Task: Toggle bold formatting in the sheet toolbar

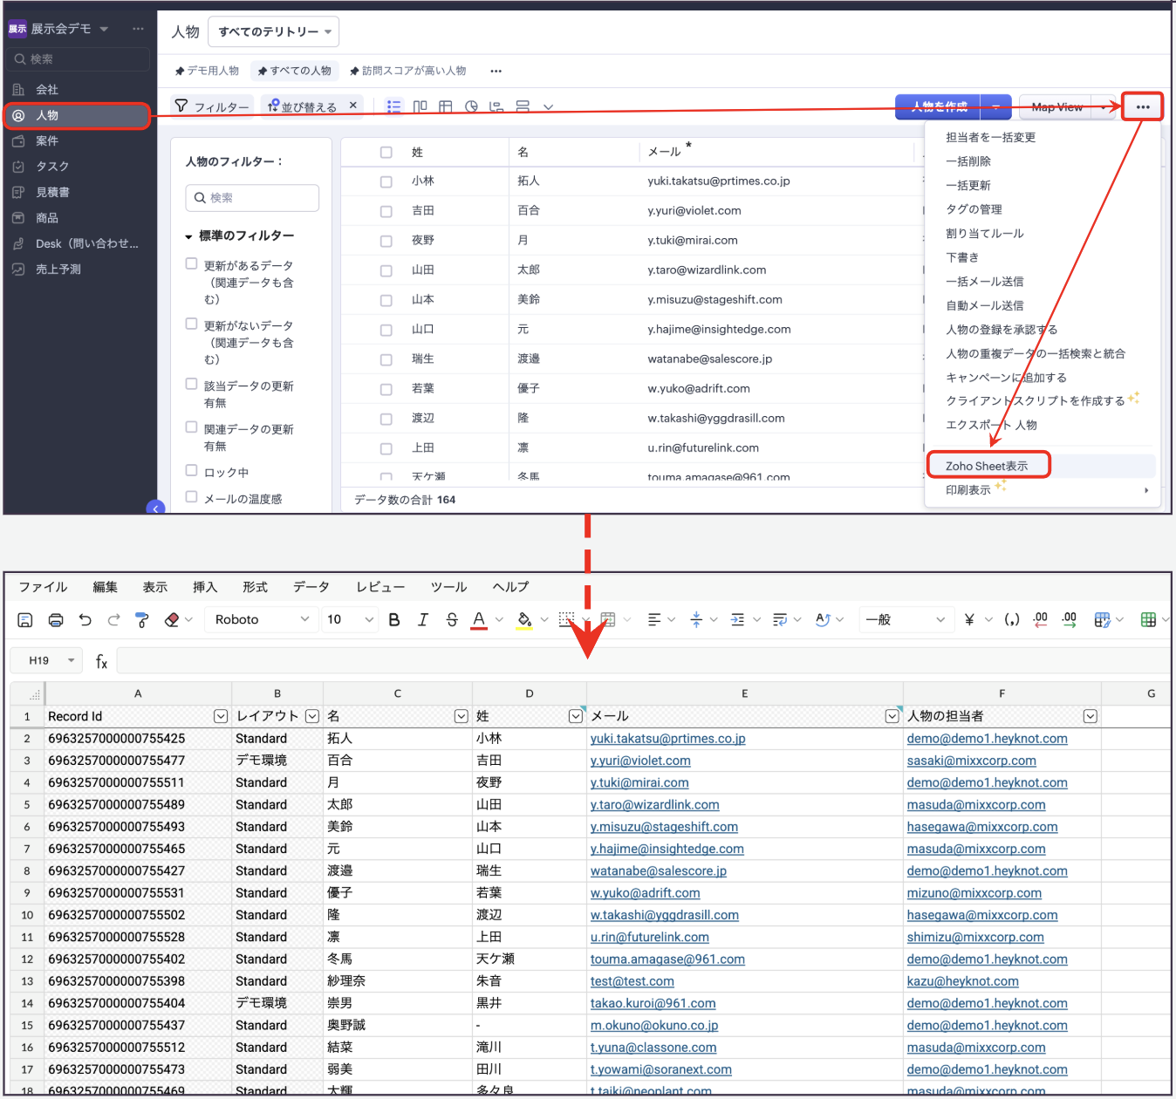Action: click(x=394, y=620)
